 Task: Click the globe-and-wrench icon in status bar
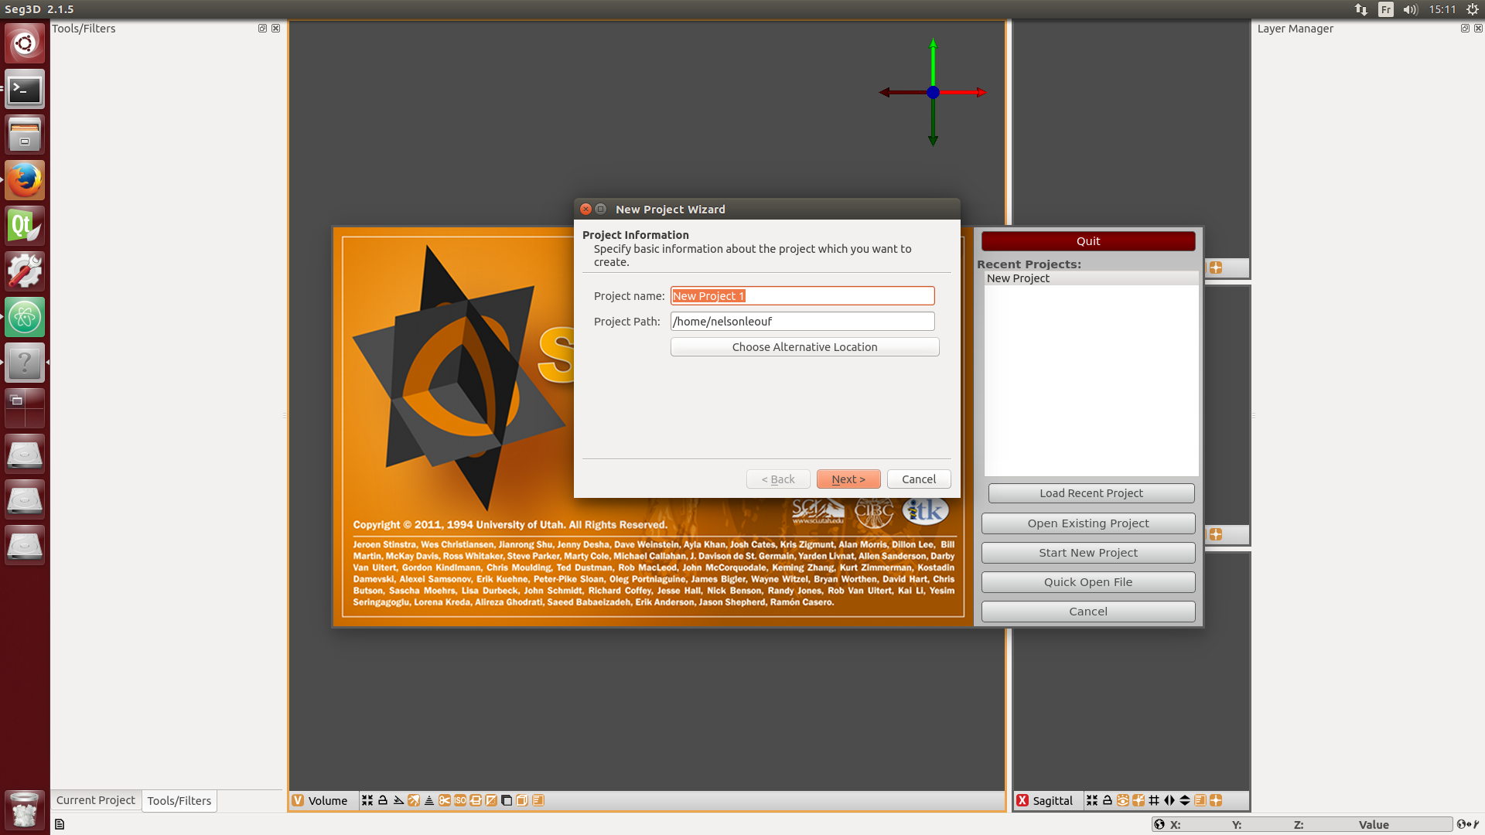(x=1467, y=824)
